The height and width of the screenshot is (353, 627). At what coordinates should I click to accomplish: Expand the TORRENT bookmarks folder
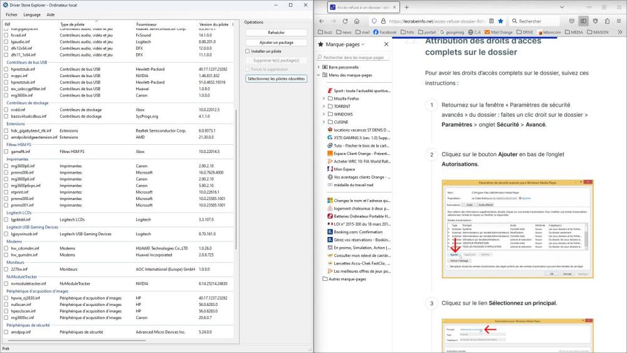click(x=324, y=106)
